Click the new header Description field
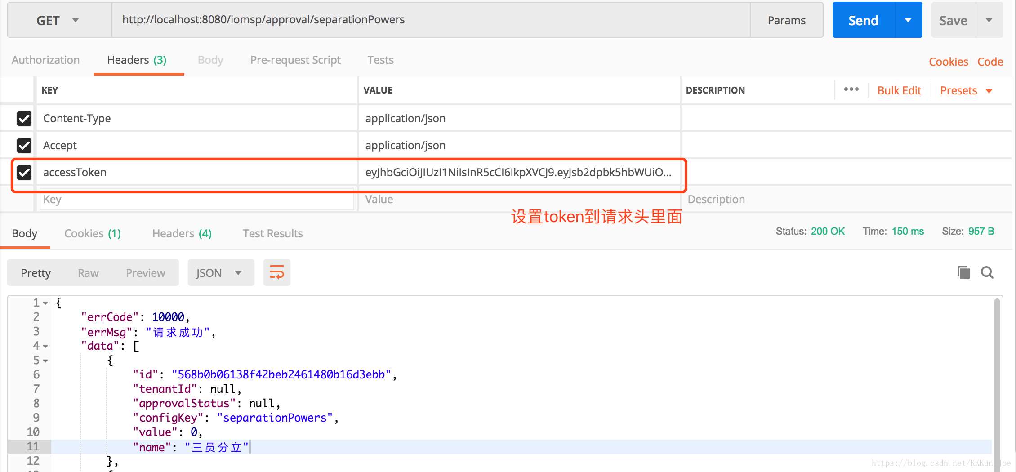 pos(846,199)
